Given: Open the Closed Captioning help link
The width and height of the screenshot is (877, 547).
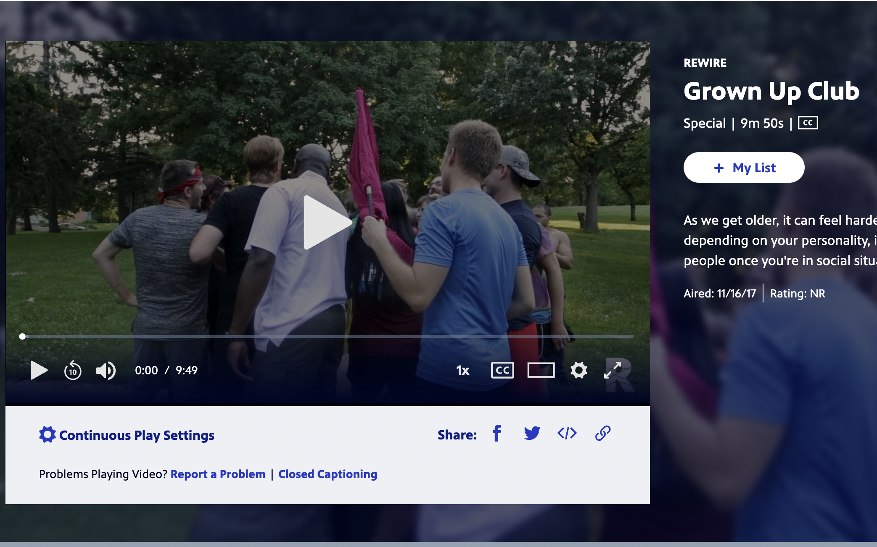Looking at the screenshot, I should tap(328, 474).
